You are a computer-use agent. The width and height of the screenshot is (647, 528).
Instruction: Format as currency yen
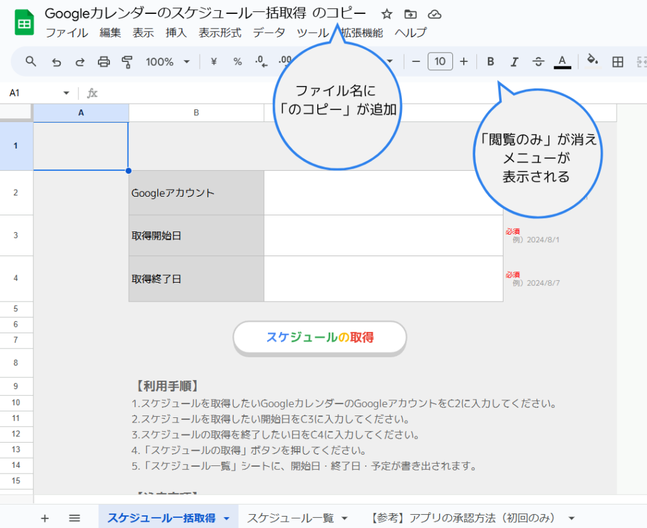pyautogui.click(x=214, y=62)
